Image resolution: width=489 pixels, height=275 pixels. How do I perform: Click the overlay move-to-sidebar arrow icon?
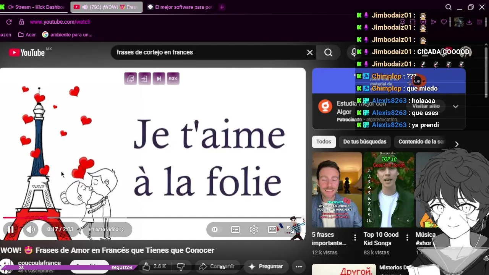[144, 79]
